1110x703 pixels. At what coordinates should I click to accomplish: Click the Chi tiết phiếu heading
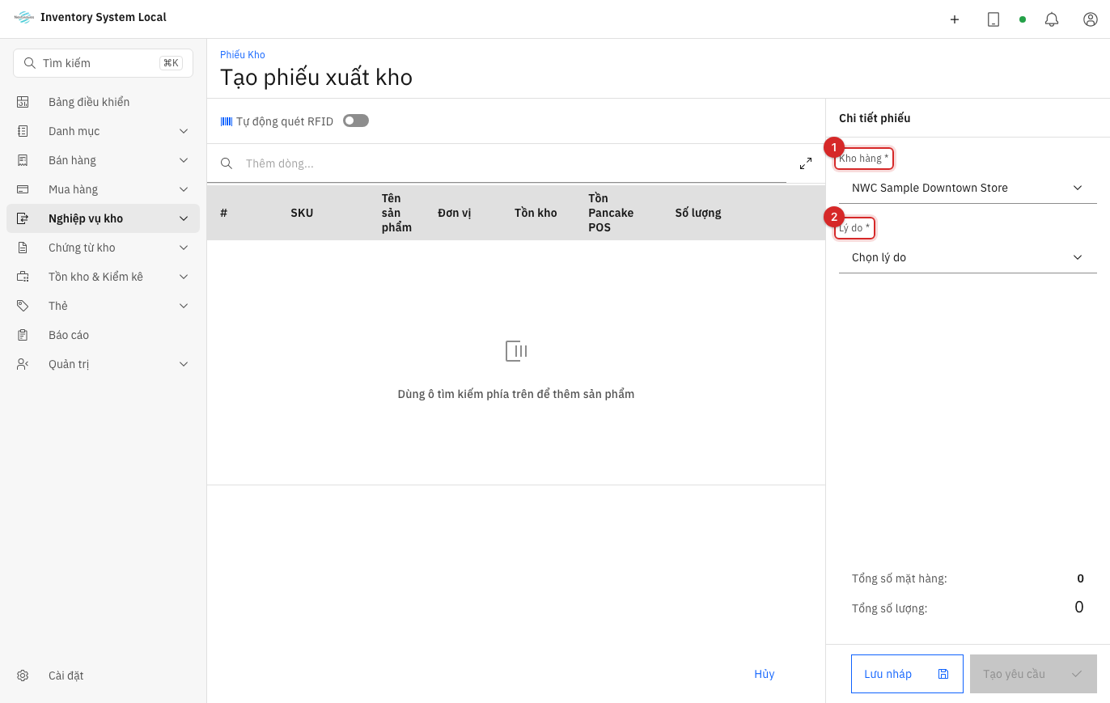click(x=875, y=118)
